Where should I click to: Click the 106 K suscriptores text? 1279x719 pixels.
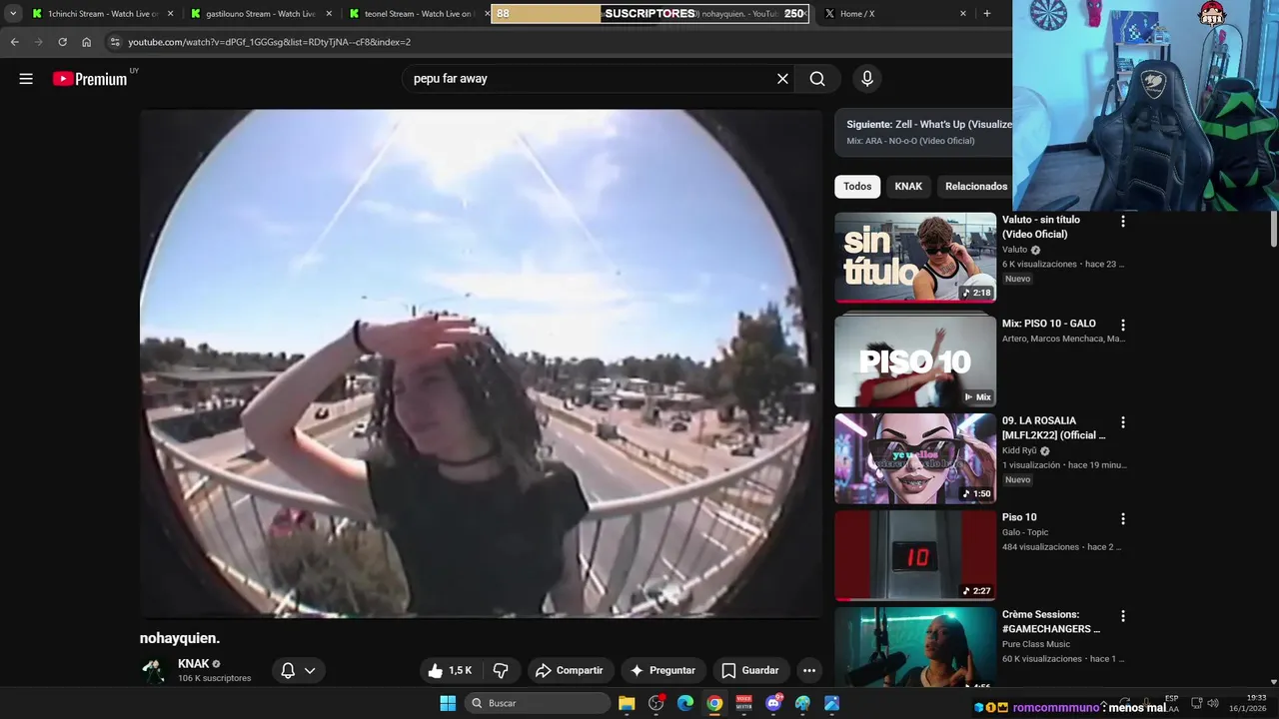point(215,678)
